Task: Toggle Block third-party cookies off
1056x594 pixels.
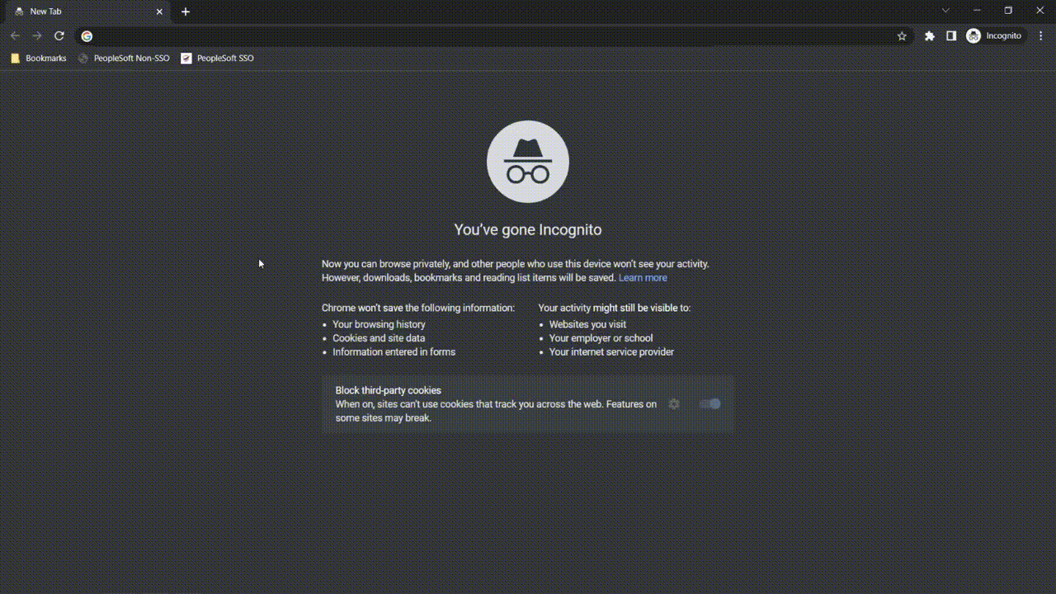Action: 709,403
